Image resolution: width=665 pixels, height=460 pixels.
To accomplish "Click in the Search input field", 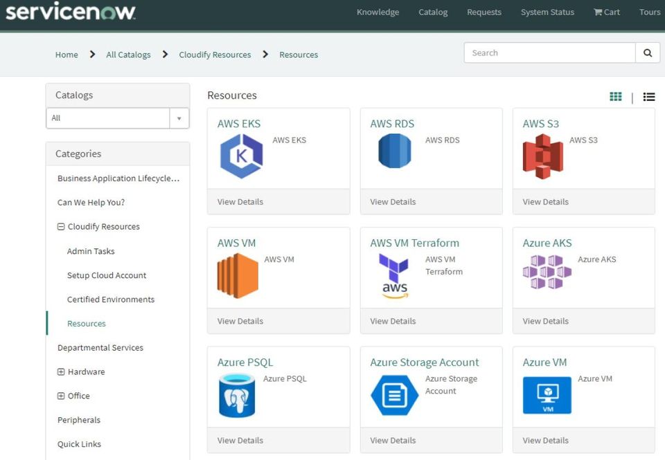I will (549, 53).
